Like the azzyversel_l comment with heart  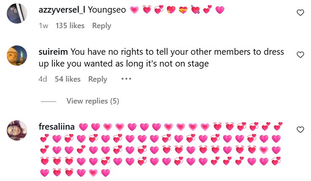click(300, 13)
